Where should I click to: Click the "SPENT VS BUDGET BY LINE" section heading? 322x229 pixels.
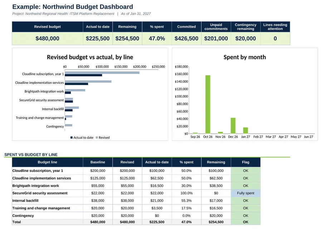tap(31, 155)
